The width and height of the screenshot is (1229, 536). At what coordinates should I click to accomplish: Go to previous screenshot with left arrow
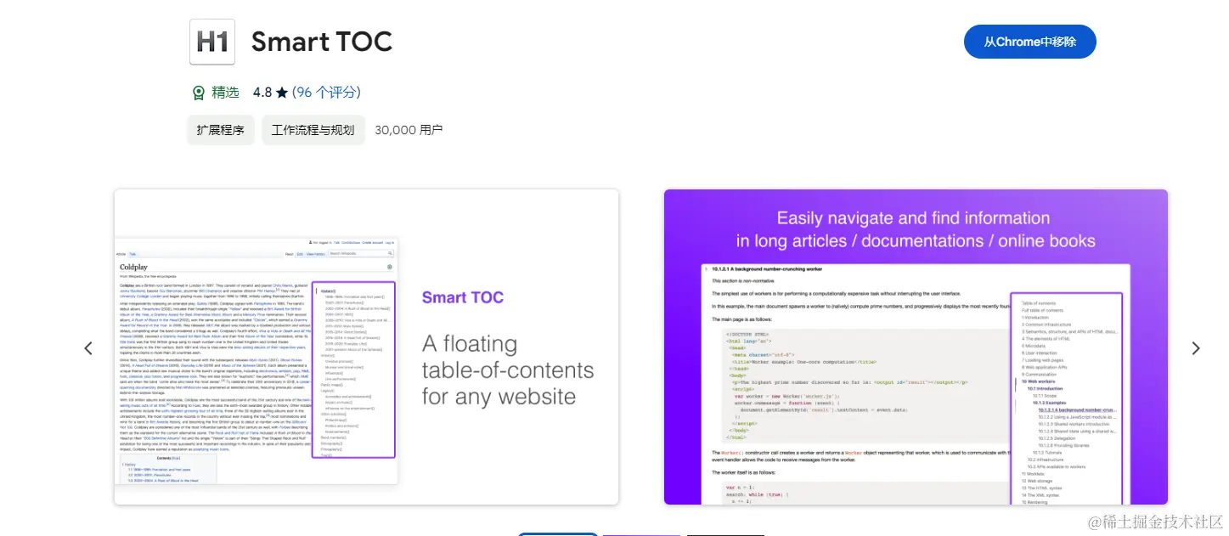(x=88, y=348)
